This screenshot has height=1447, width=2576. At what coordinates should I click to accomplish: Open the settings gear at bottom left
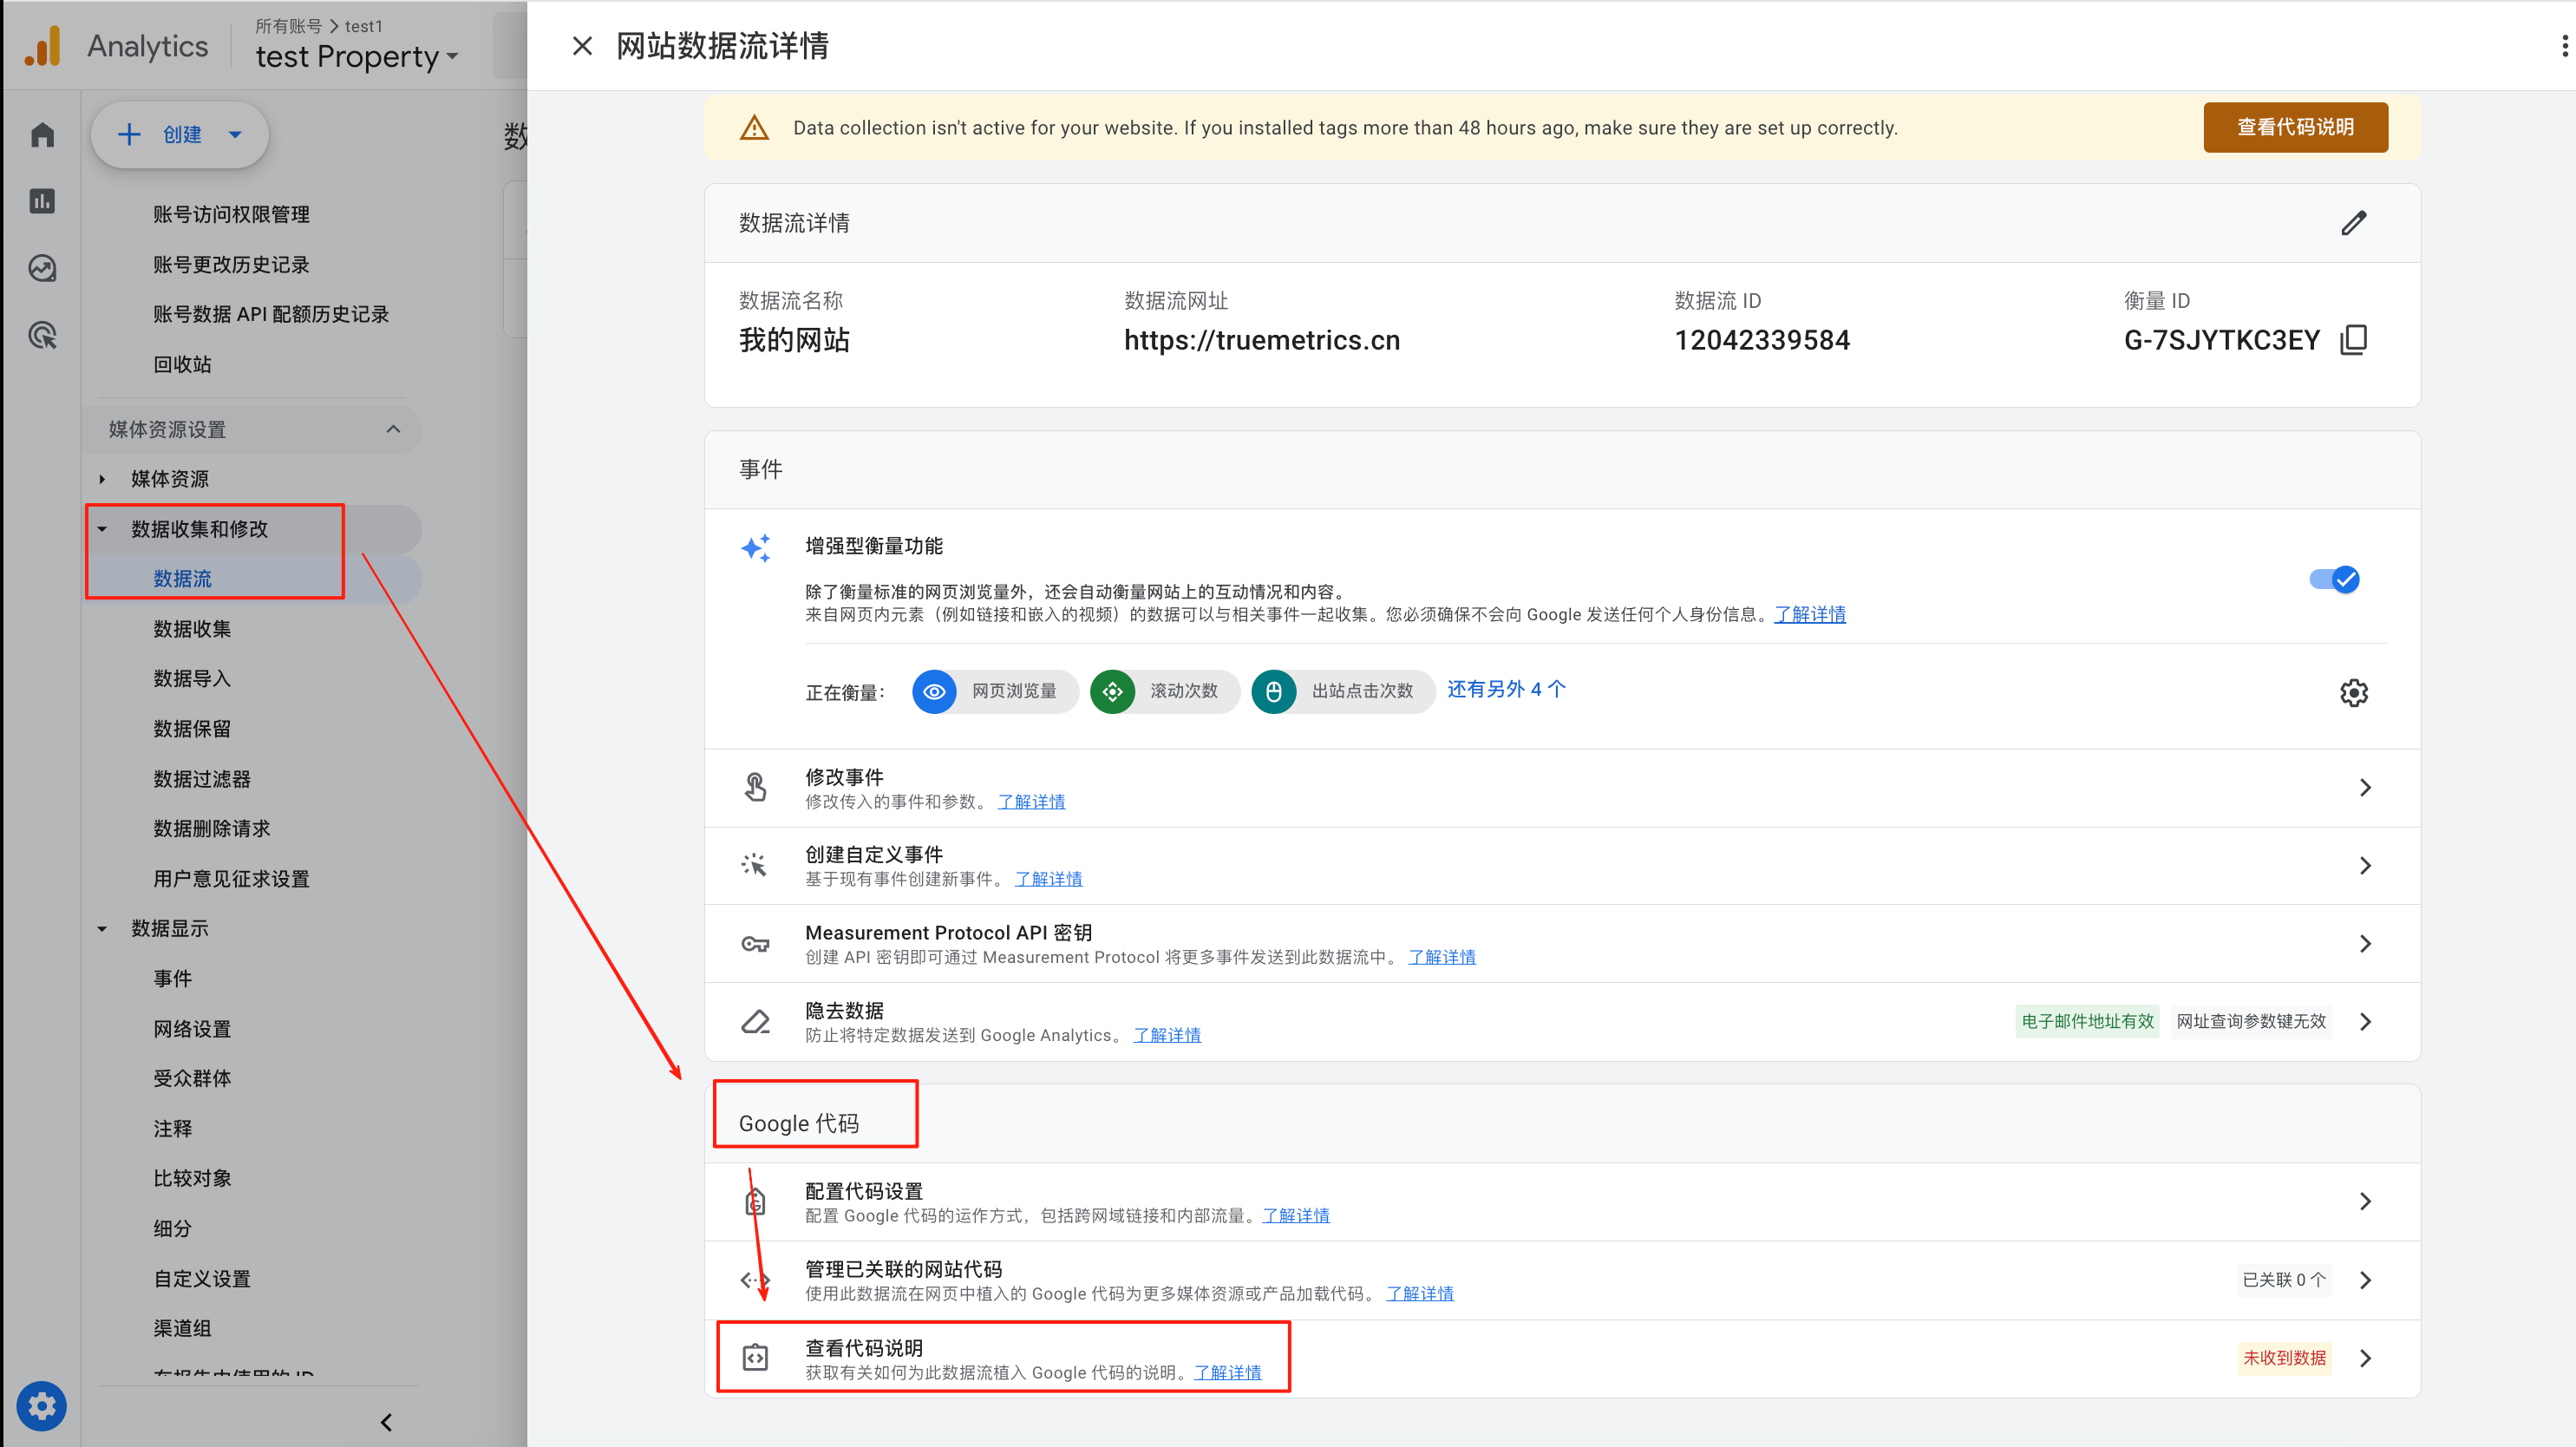42,1406
